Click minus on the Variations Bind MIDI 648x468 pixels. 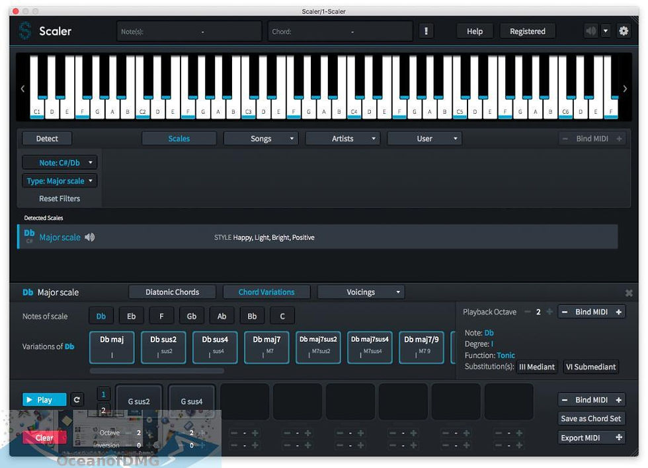(x=565, y=312)
